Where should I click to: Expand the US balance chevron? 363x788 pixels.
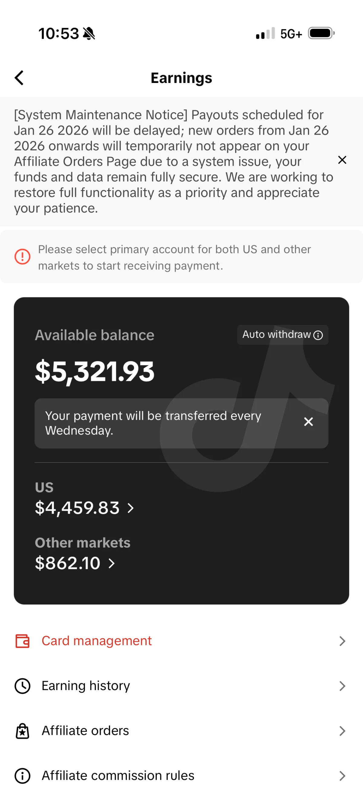pos(131,508)
